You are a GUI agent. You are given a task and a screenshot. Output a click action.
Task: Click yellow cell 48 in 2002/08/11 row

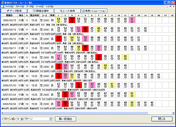[79, 48]
